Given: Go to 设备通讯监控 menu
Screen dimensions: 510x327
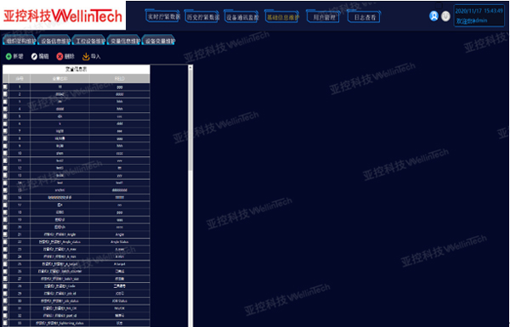Looking at the screenshot, I should tap(242, 17).
